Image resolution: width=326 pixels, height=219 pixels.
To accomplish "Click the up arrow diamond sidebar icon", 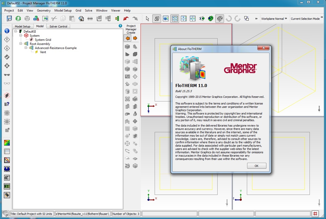I will tap(7, 40).
